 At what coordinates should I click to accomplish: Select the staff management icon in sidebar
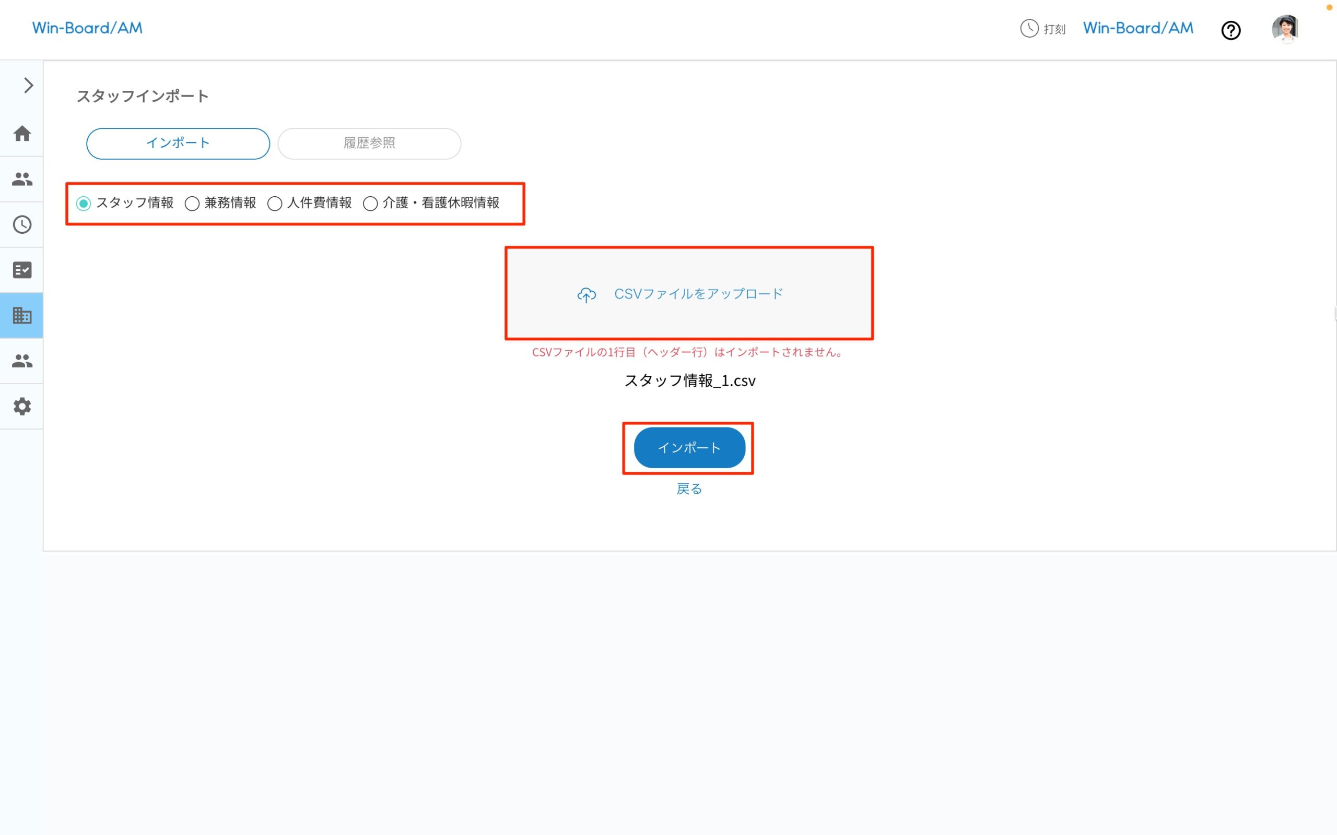pos(22,179)
